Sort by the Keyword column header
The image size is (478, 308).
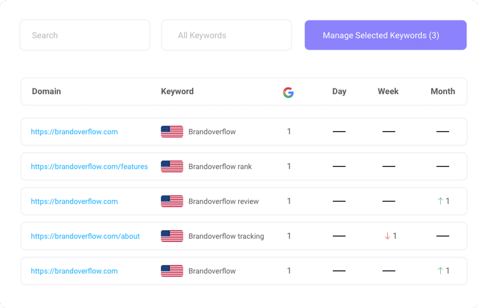[177, 91]
